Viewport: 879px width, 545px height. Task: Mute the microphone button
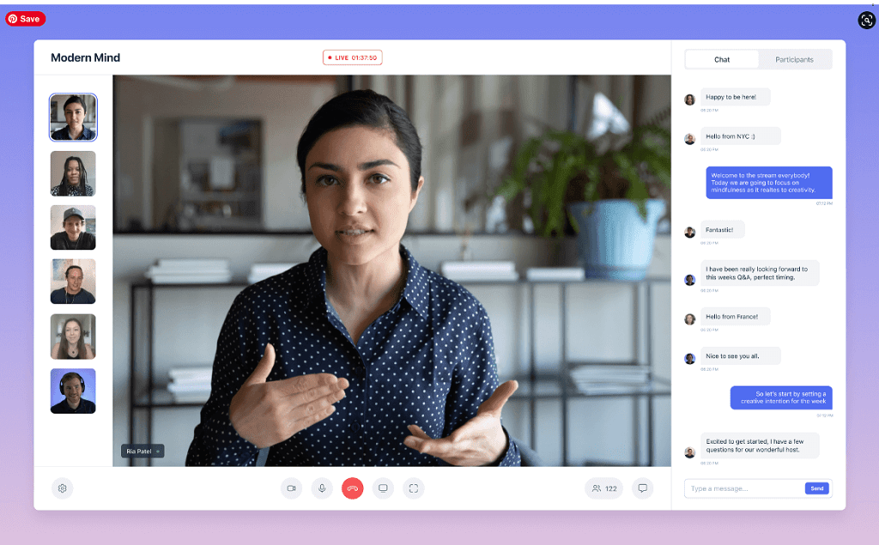(322, 488)
